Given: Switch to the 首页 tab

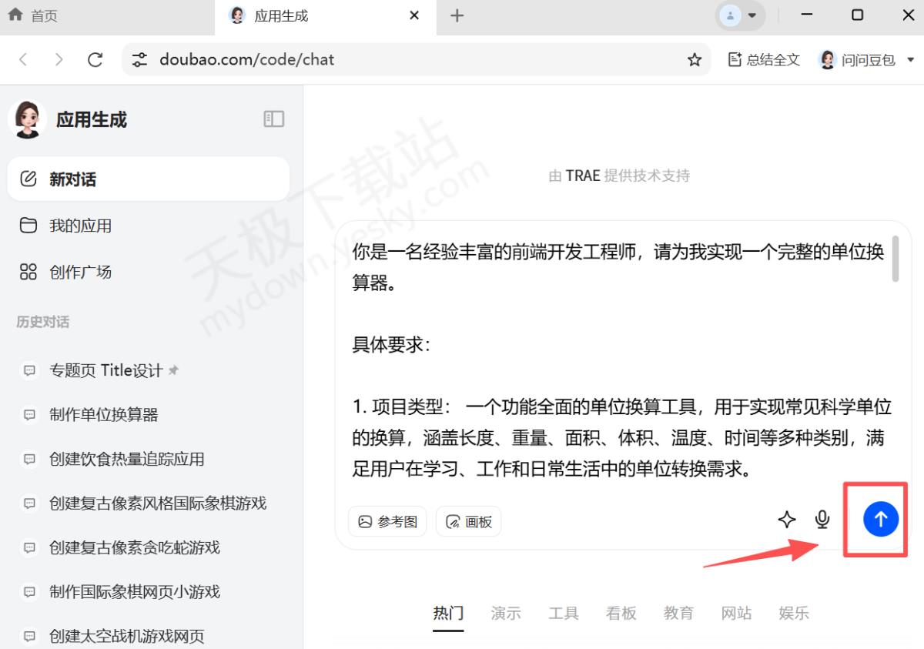Looking at the screenshot, I should pos(35,15).
